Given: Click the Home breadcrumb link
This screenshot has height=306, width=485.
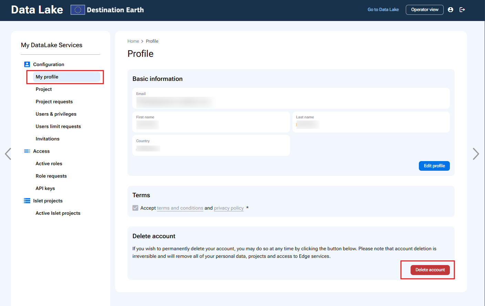Looking at the screenshot, I should [133, 41].
